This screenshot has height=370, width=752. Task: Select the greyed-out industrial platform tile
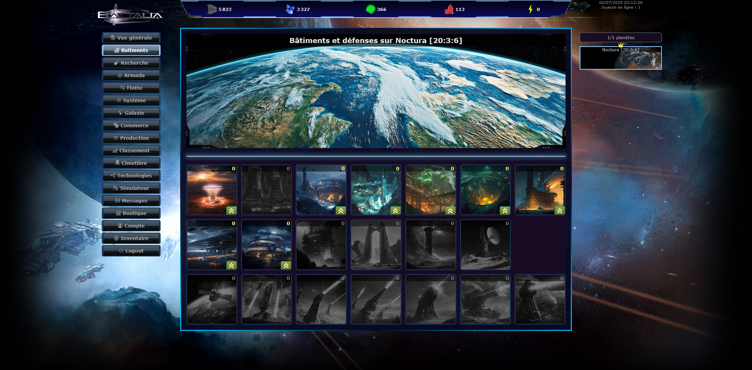pos(321,245)
